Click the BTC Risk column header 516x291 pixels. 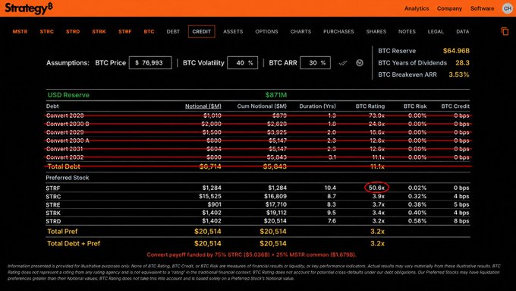pos(415,106)
